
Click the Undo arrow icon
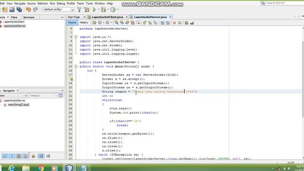coord(28,9)
